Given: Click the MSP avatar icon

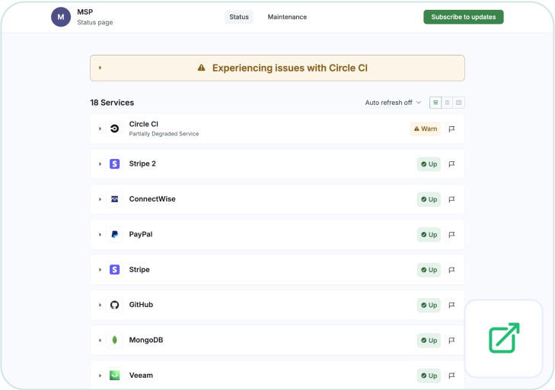Looking at the screenshot, I should 61,17.
